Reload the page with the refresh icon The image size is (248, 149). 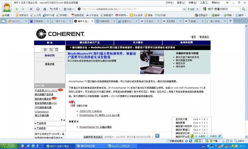click(38, 9)
